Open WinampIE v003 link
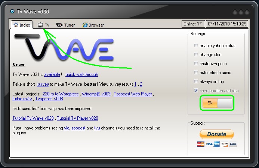This screenshot has width=259, height=168. pos(96,94)
